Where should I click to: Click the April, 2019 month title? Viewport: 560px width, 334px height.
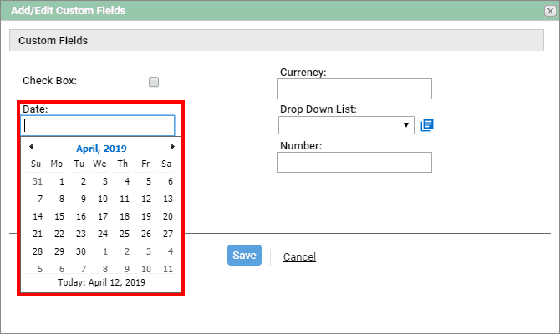(101, 149)
